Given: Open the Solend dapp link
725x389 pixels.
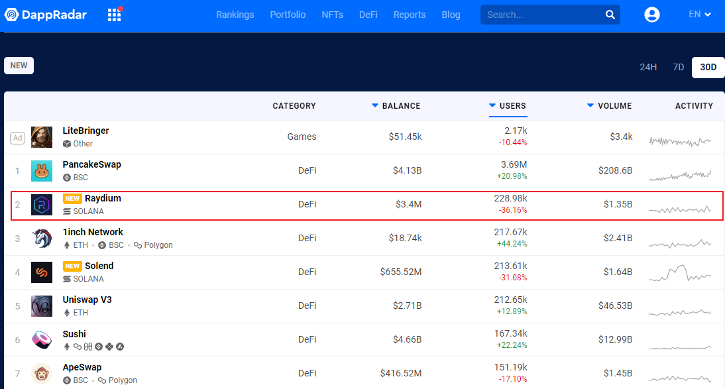Looking at the screenshot, I should click(99, 266).
